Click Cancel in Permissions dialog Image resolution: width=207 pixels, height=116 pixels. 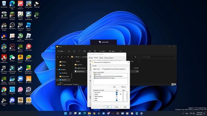(x=116, y=107)
